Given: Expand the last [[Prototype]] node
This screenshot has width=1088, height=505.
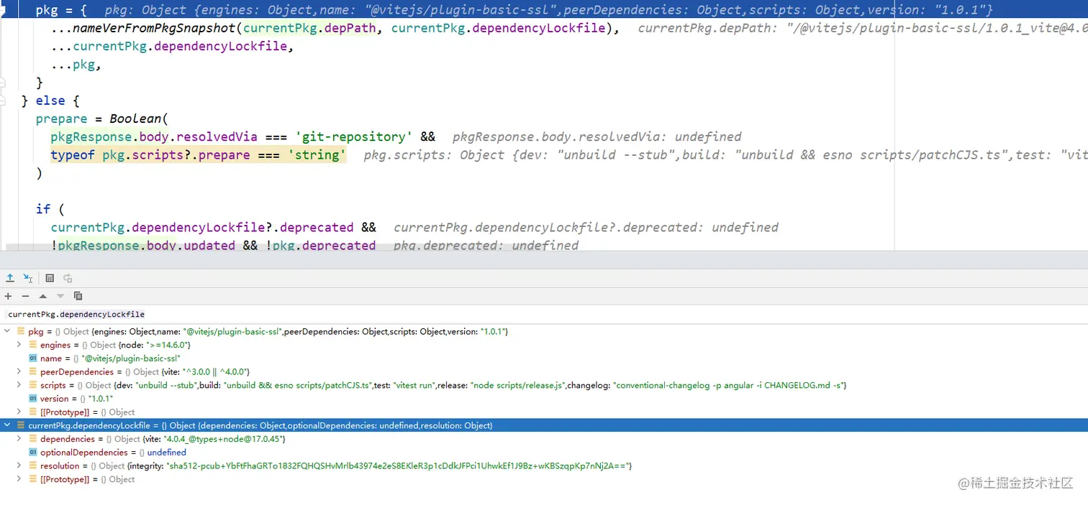Looking at the screenshot, I should (19, 479).
